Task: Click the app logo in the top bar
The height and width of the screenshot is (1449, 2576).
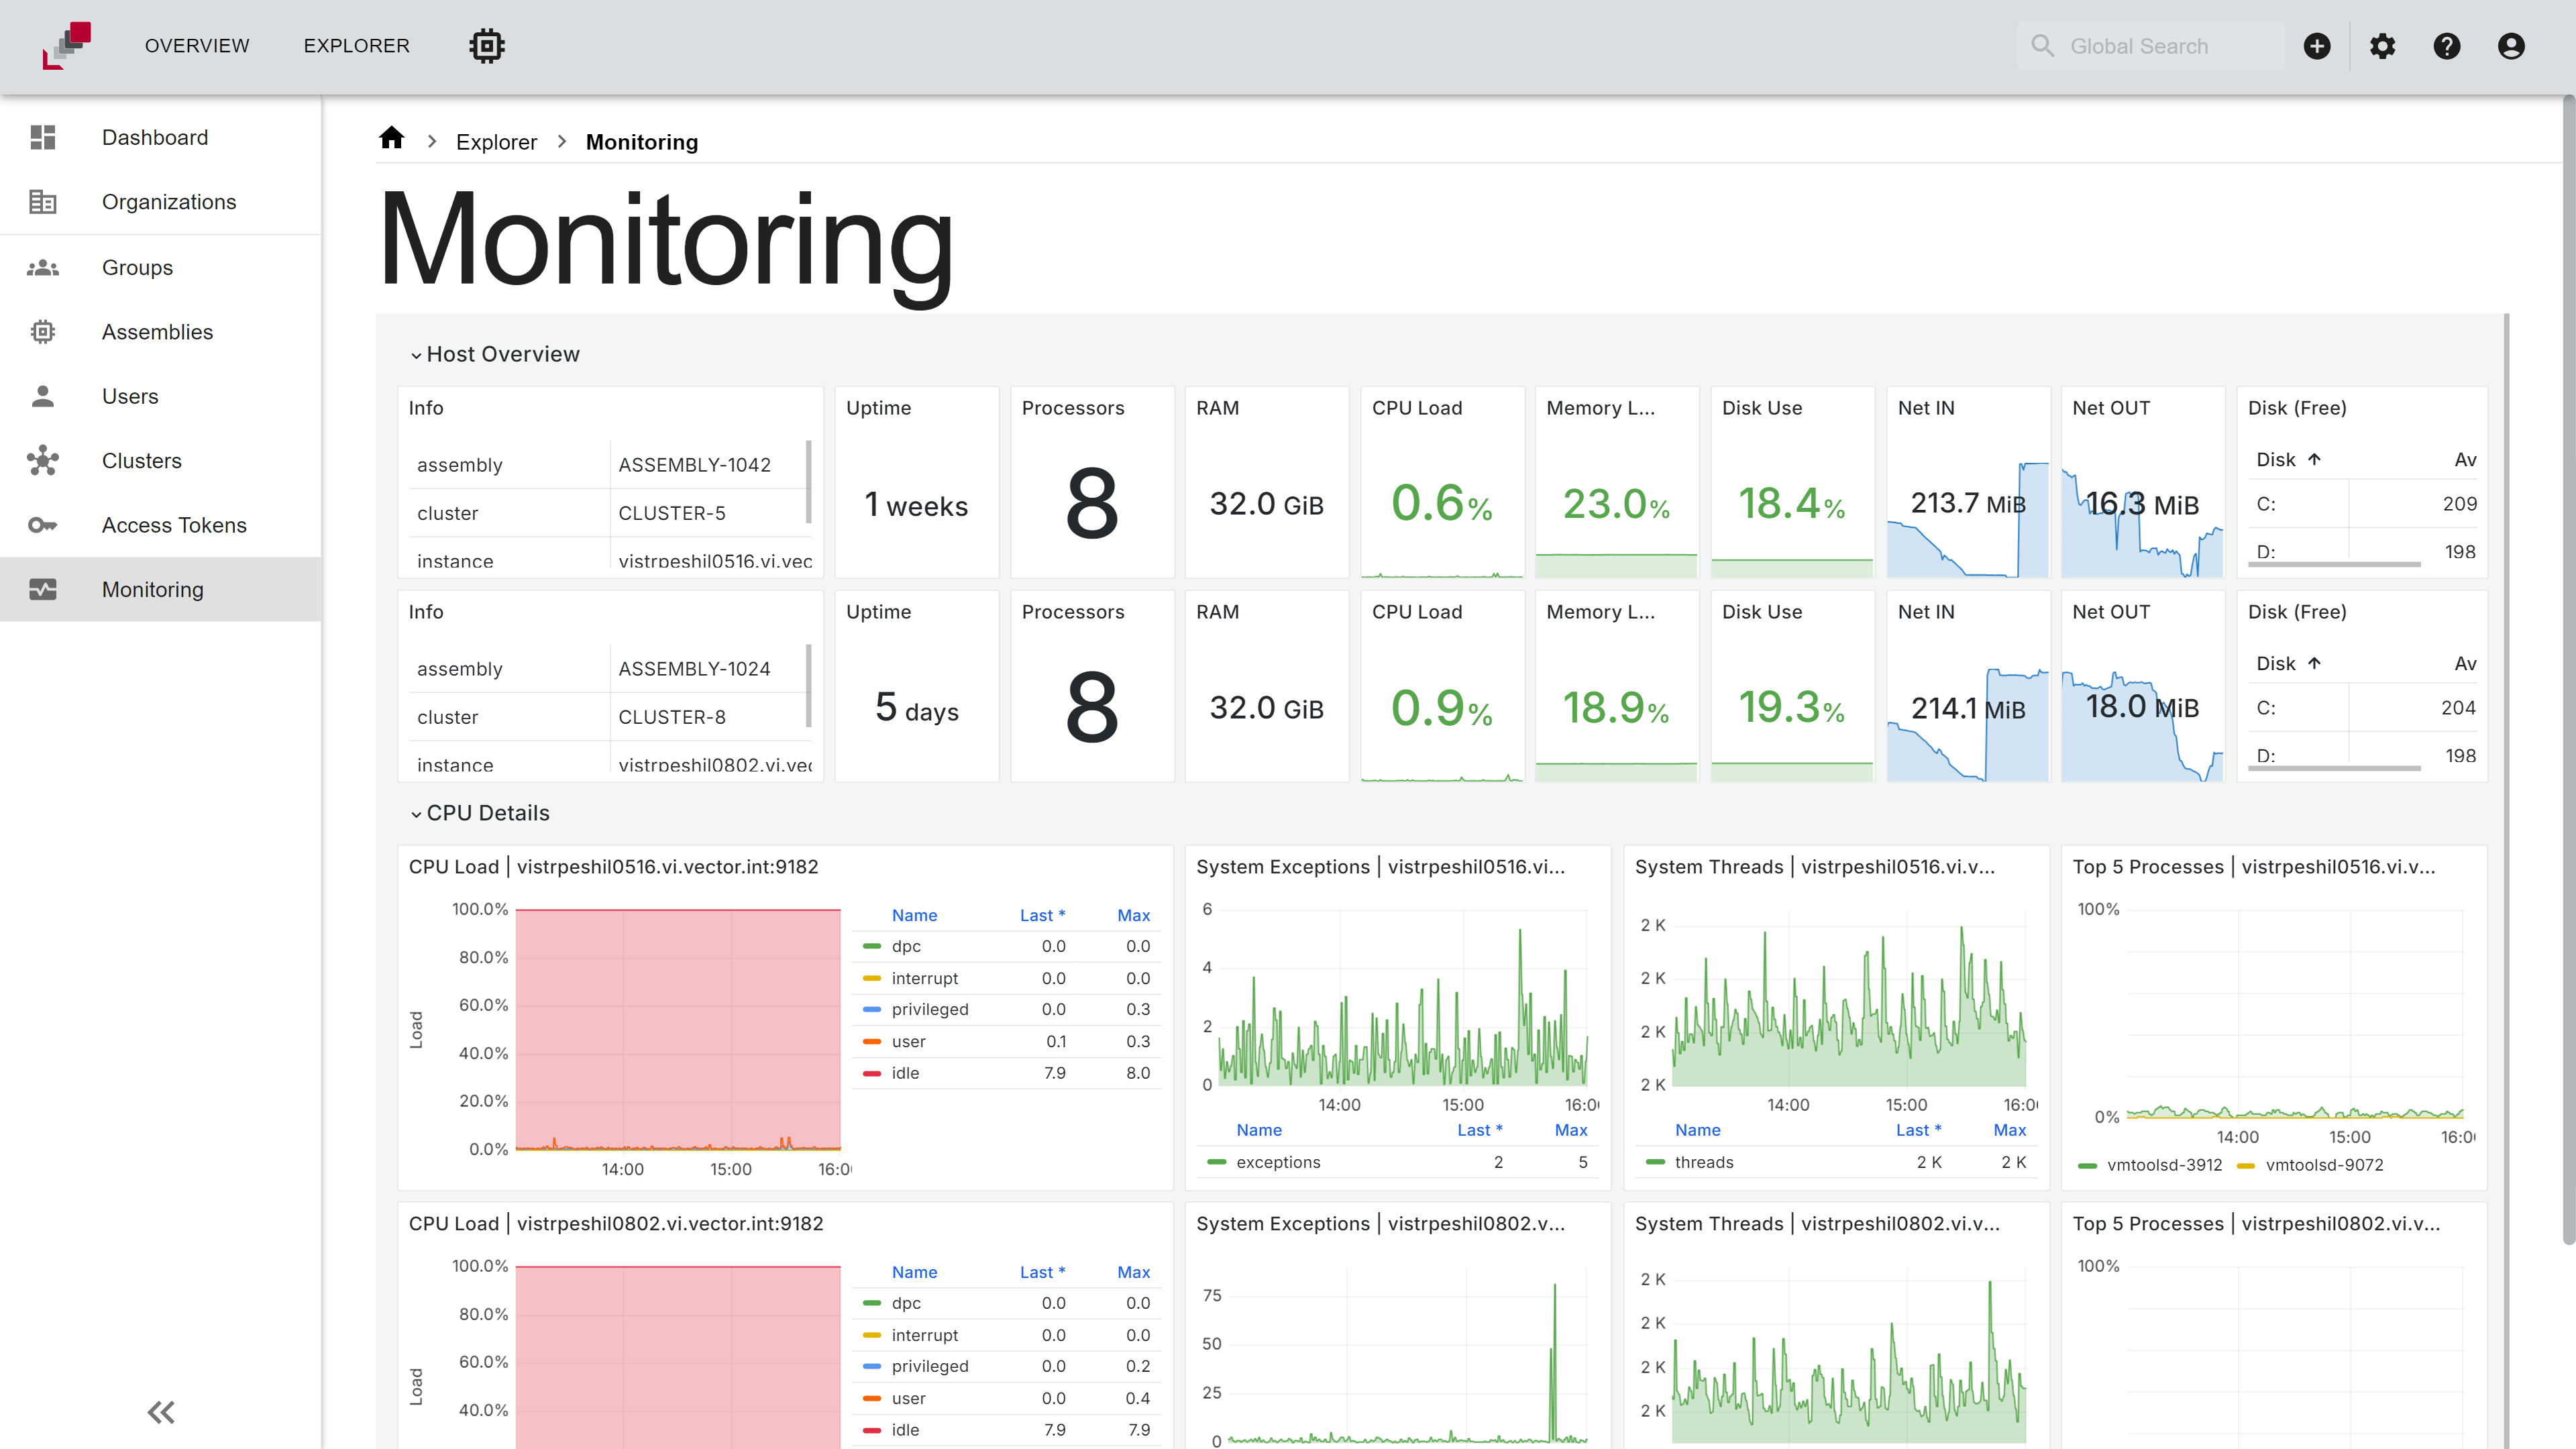Action: coord(66,46)
